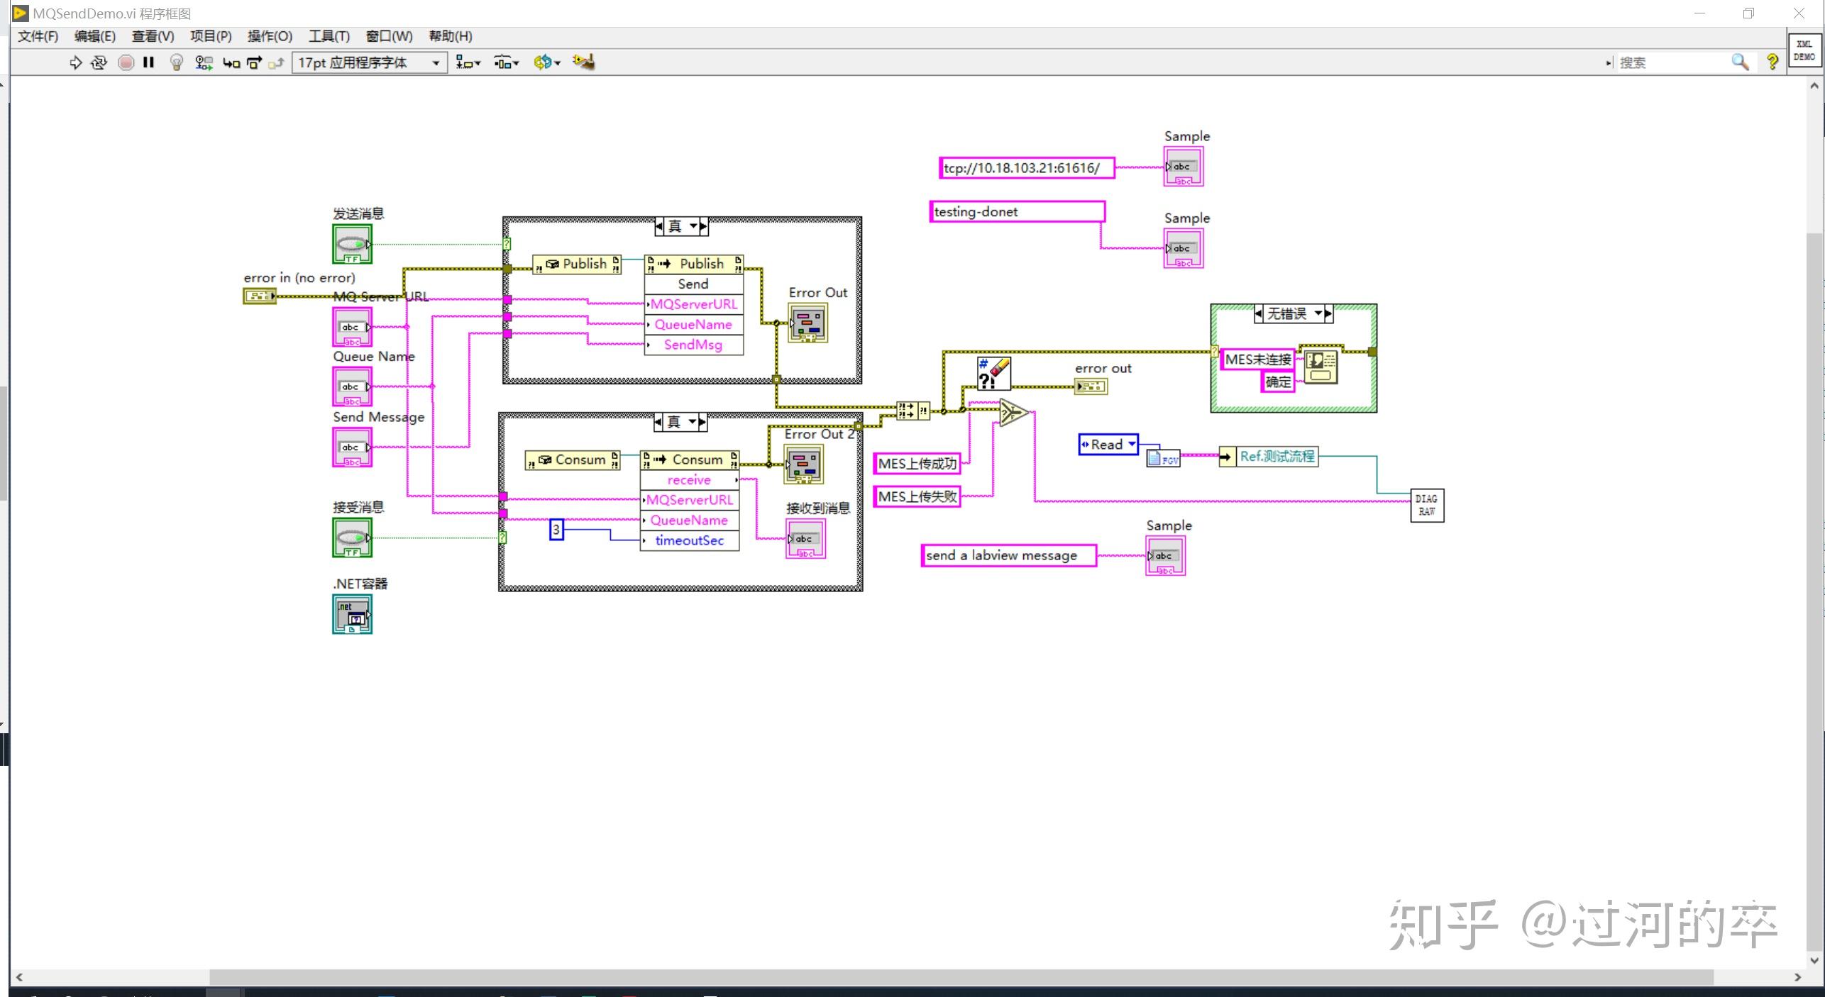
Task: Open the 操作(O) menu
Action: [x=270, y=36]
